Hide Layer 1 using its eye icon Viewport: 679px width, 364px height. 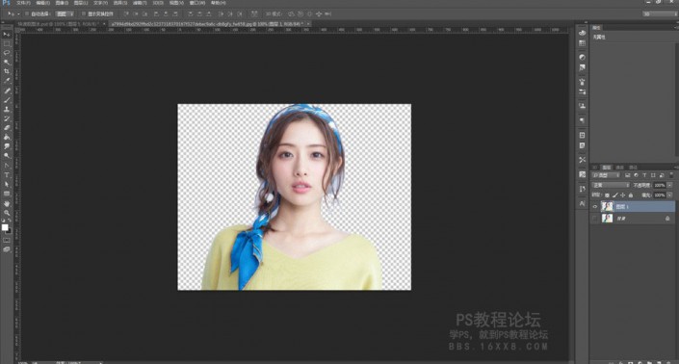coord(595,206)
